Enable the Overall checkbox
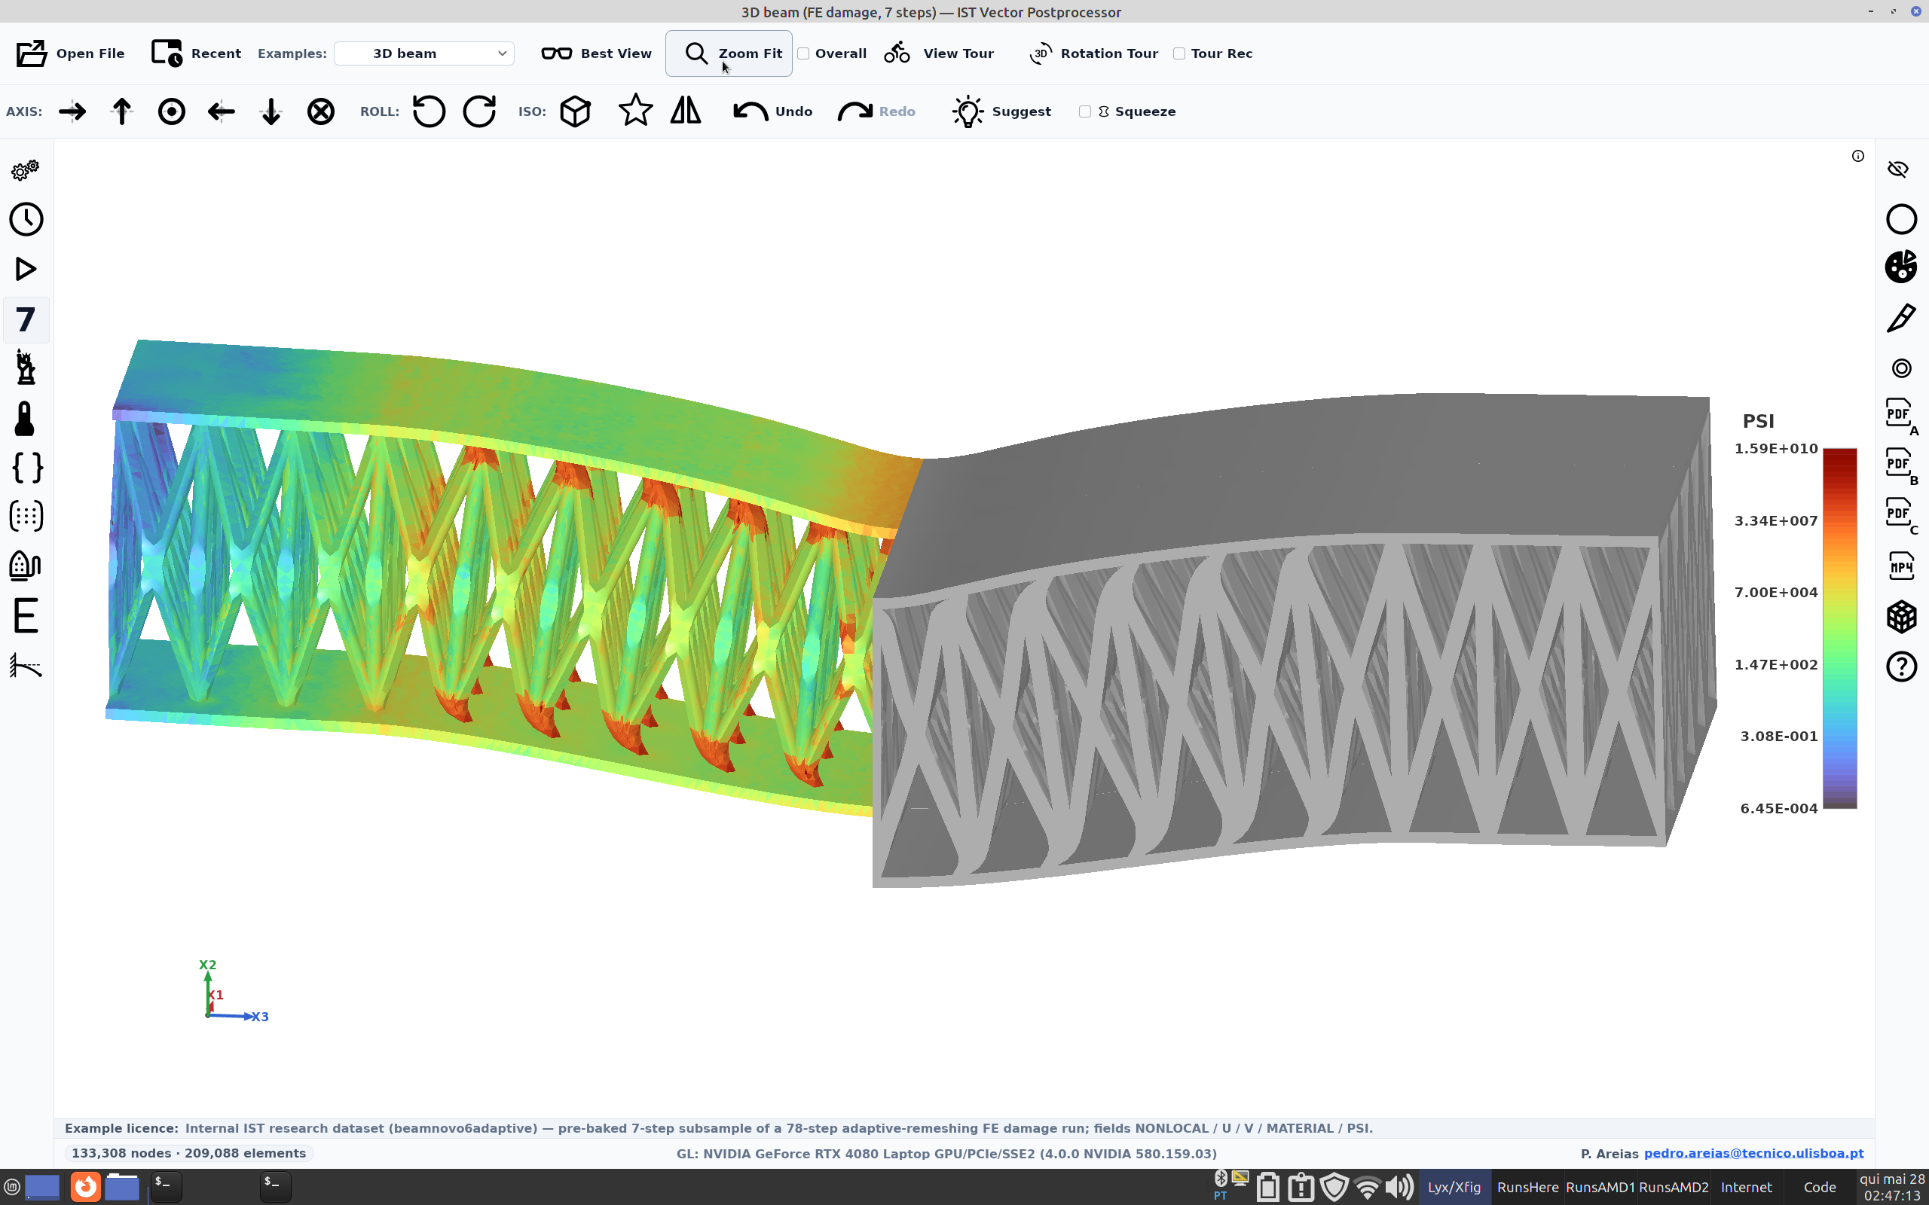The width and height of the screenshot is (1929, 1205). pos(803,53)
